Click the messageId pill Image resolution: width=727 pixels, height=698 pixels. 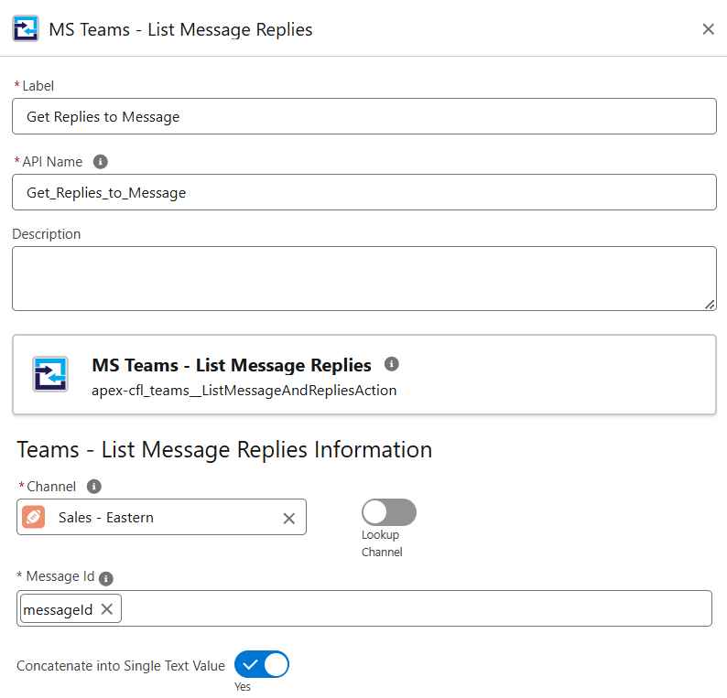71,608
